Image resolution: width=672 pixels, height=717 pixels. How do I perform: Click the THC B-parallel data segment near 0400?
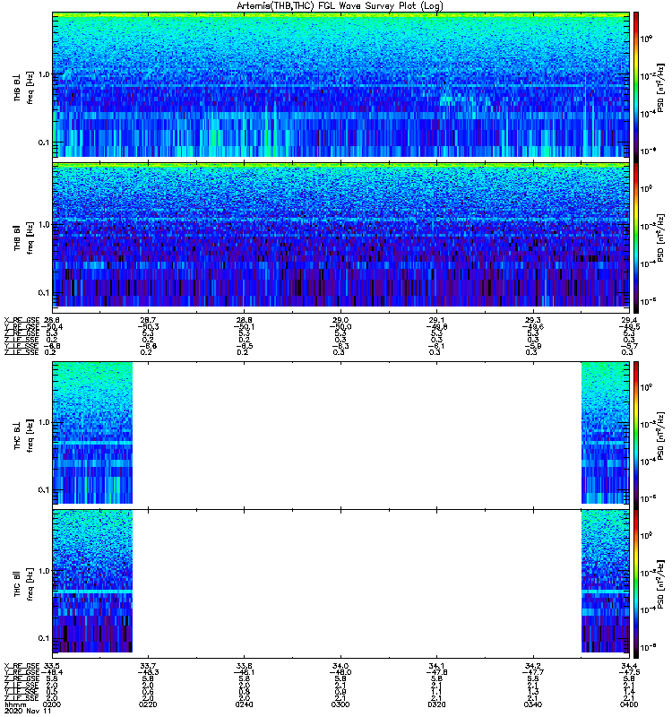pos(606,581)
